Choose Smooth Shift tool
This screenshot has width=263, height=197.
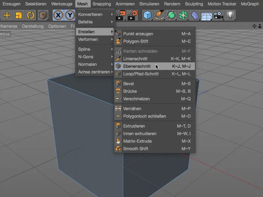155,149
